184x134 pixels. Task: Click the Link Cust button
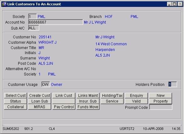64,95
